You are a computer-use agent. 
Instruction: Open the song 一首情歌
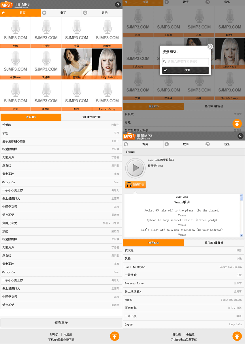184,275
